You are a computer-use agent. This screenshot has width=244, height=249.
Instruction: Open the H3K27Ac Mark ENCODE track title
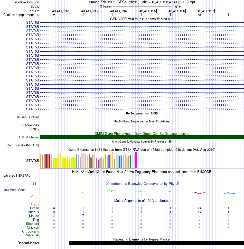click(x=142, y=172)
